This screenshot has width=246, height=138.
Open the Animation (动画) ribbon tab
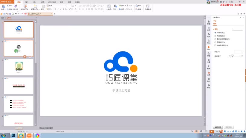pos(43,2)
